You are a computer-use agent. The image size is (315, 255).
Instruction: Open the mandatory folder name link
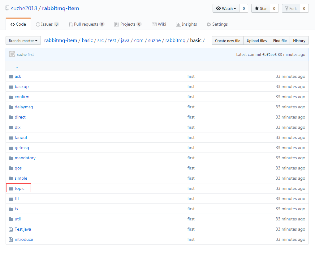(x=25, y=158)
